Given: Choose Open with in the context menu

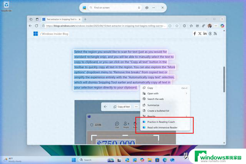Looking at the screenshot, I should pyautogui.click(x=165, y=93).
